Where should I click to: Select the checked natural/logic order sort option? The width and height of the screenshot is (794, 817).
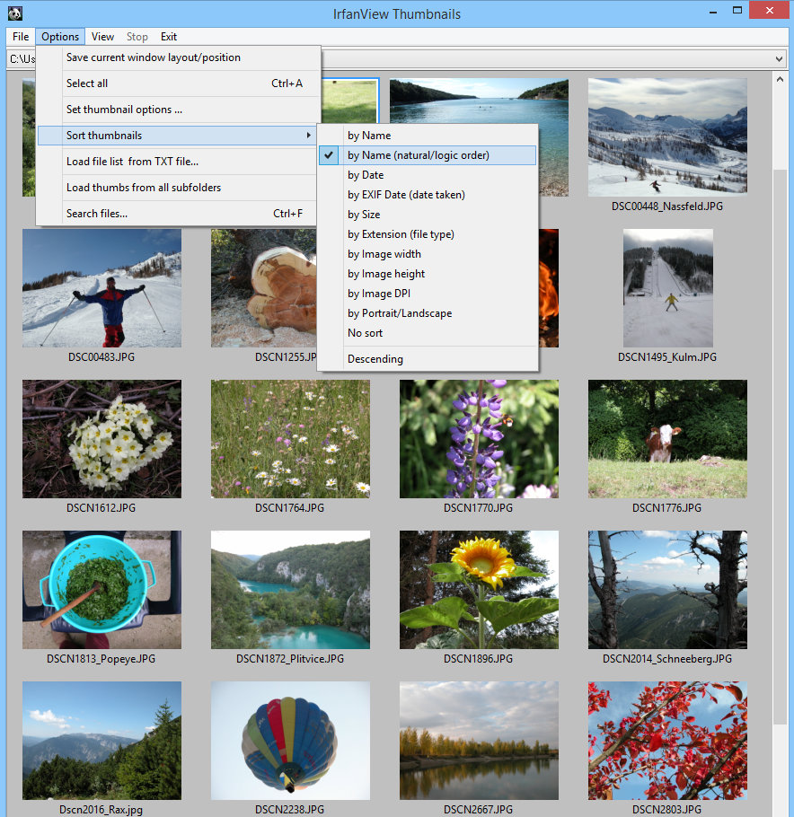419,155
